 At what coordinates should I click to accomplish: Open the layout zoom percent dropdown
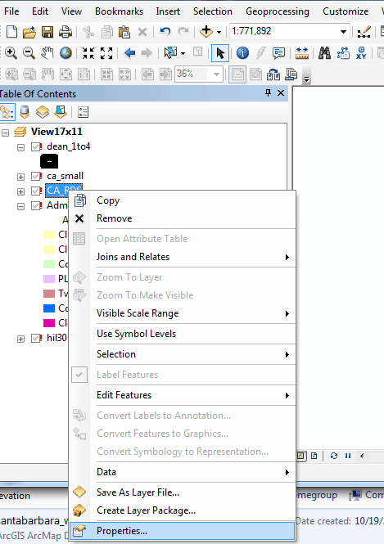[x=216, y=74]
